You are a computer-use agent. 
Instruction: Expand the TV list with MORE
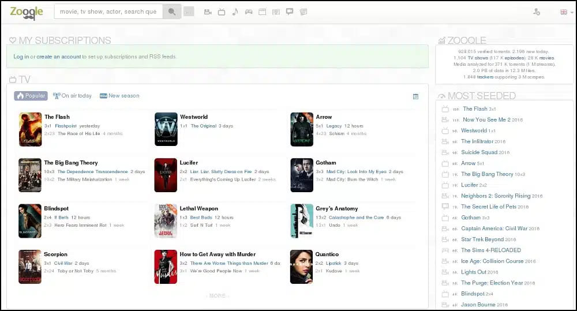coord(218,296)
